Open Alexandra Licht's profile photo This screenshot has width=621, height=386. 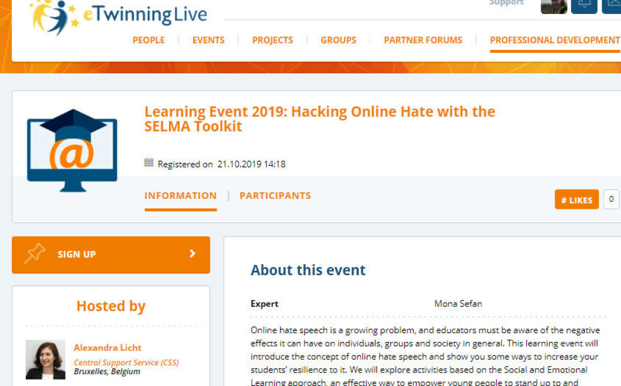46,360
